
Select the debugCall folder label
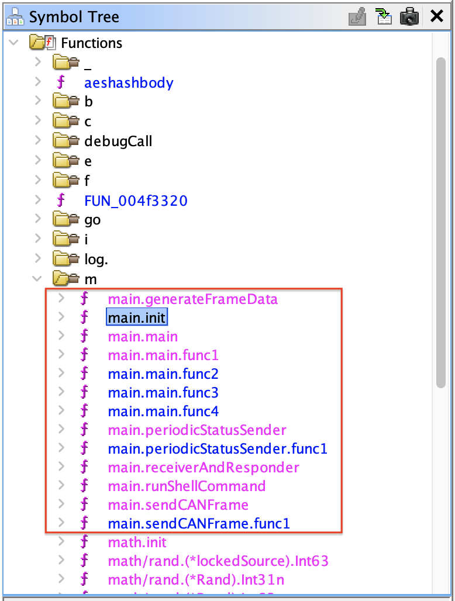point(118,141)
